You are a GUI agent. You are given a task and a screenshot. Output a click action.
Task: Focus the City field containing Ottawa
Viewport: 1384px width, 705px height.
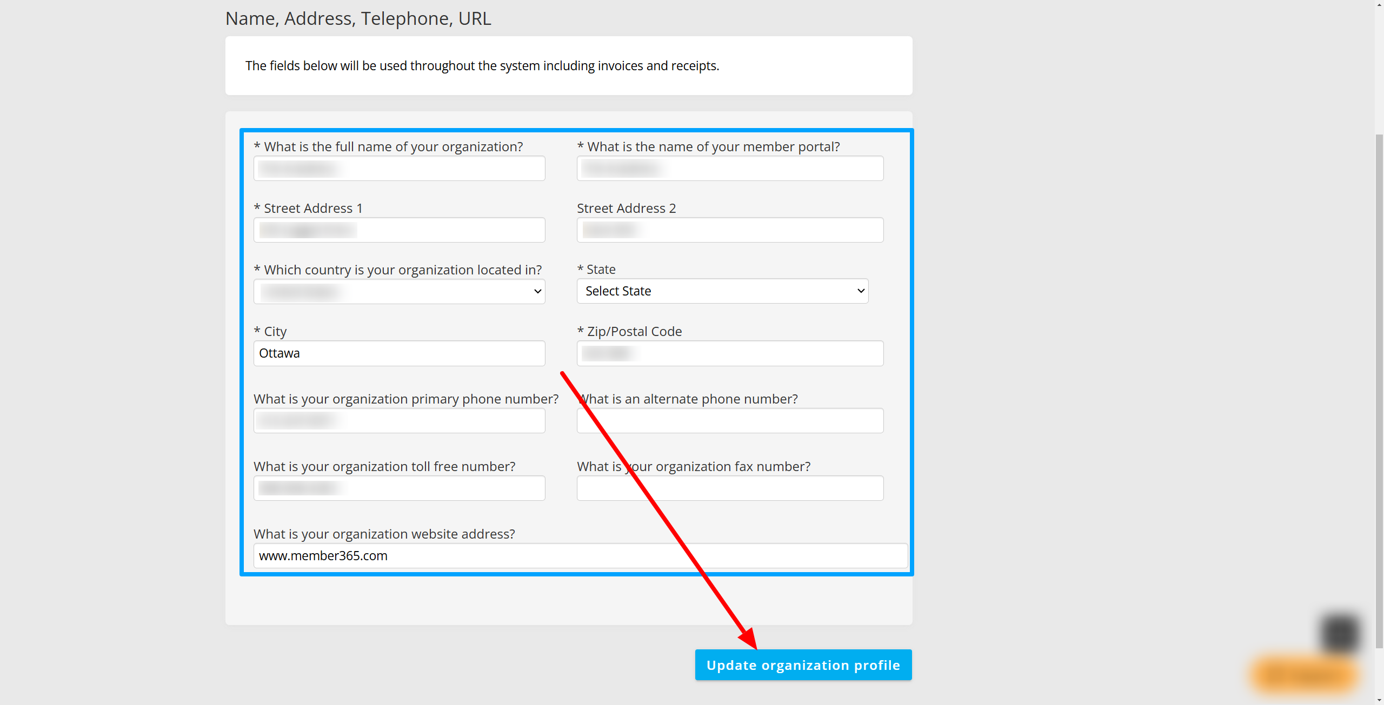coord(400,353)
